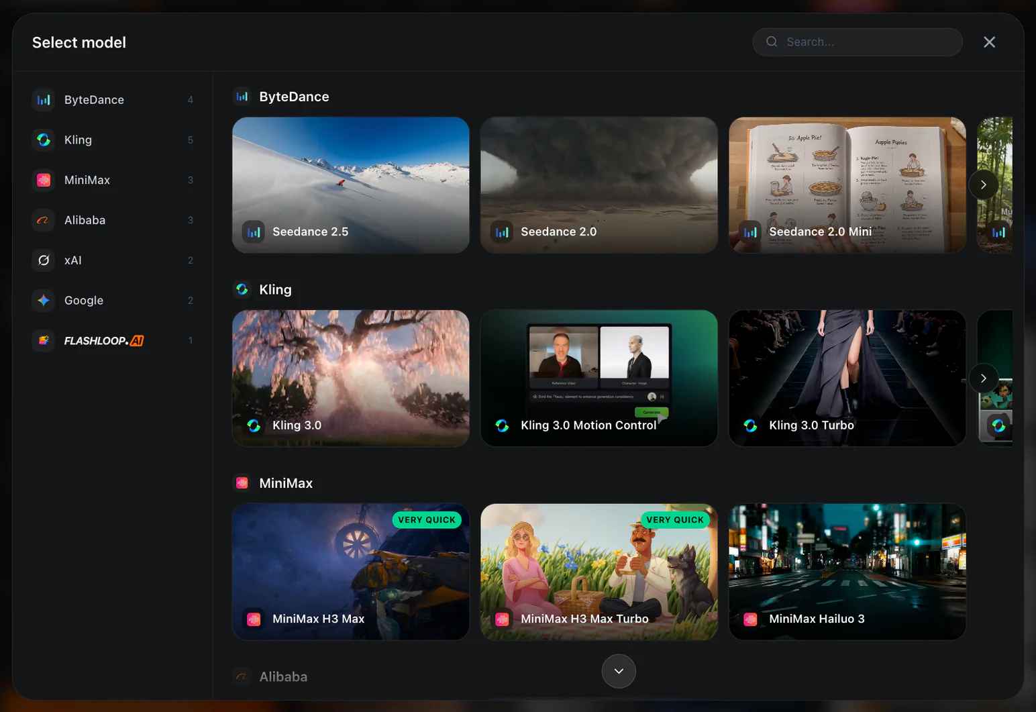The image size is (1036, 712).
Task: Click the Google sparkle icon in sidebar
Action: [44, 301]
